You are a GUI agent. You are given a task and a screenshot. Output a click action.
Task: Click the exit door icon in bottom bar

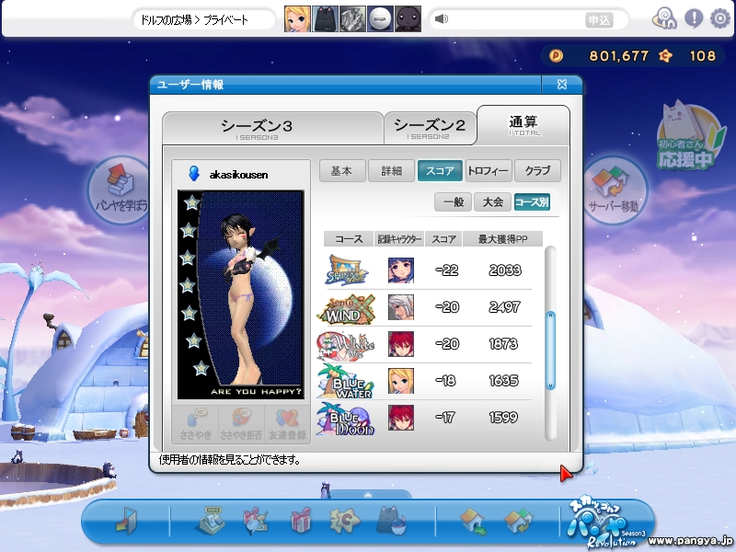pos(126,520)
